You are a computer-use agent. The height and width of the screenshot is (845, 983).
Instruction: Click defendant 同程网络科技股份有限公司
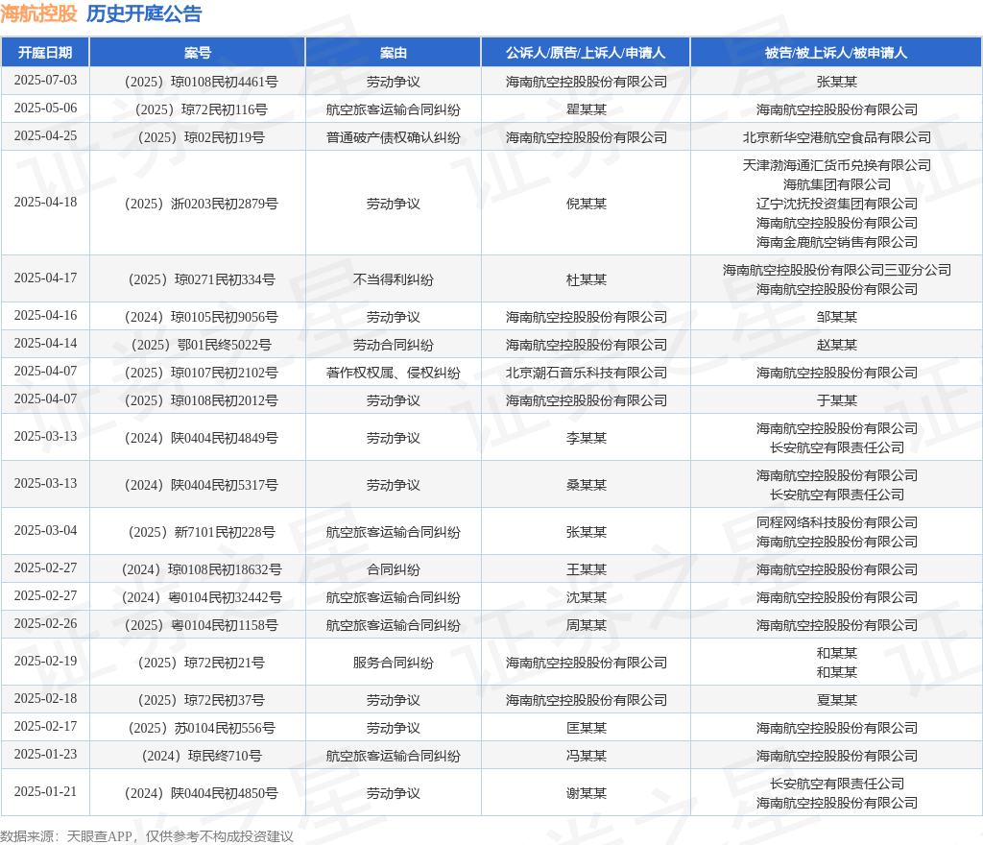pyautogui.click(x=836, y=522)
